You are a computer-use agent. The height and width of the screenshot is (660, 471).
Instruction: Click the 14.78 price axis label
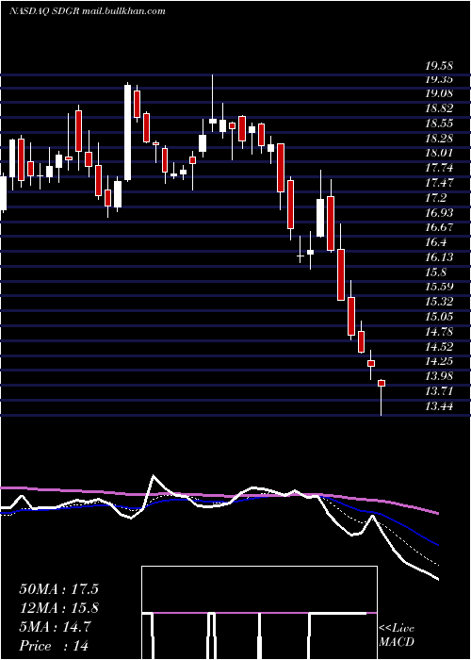(438, 332)
